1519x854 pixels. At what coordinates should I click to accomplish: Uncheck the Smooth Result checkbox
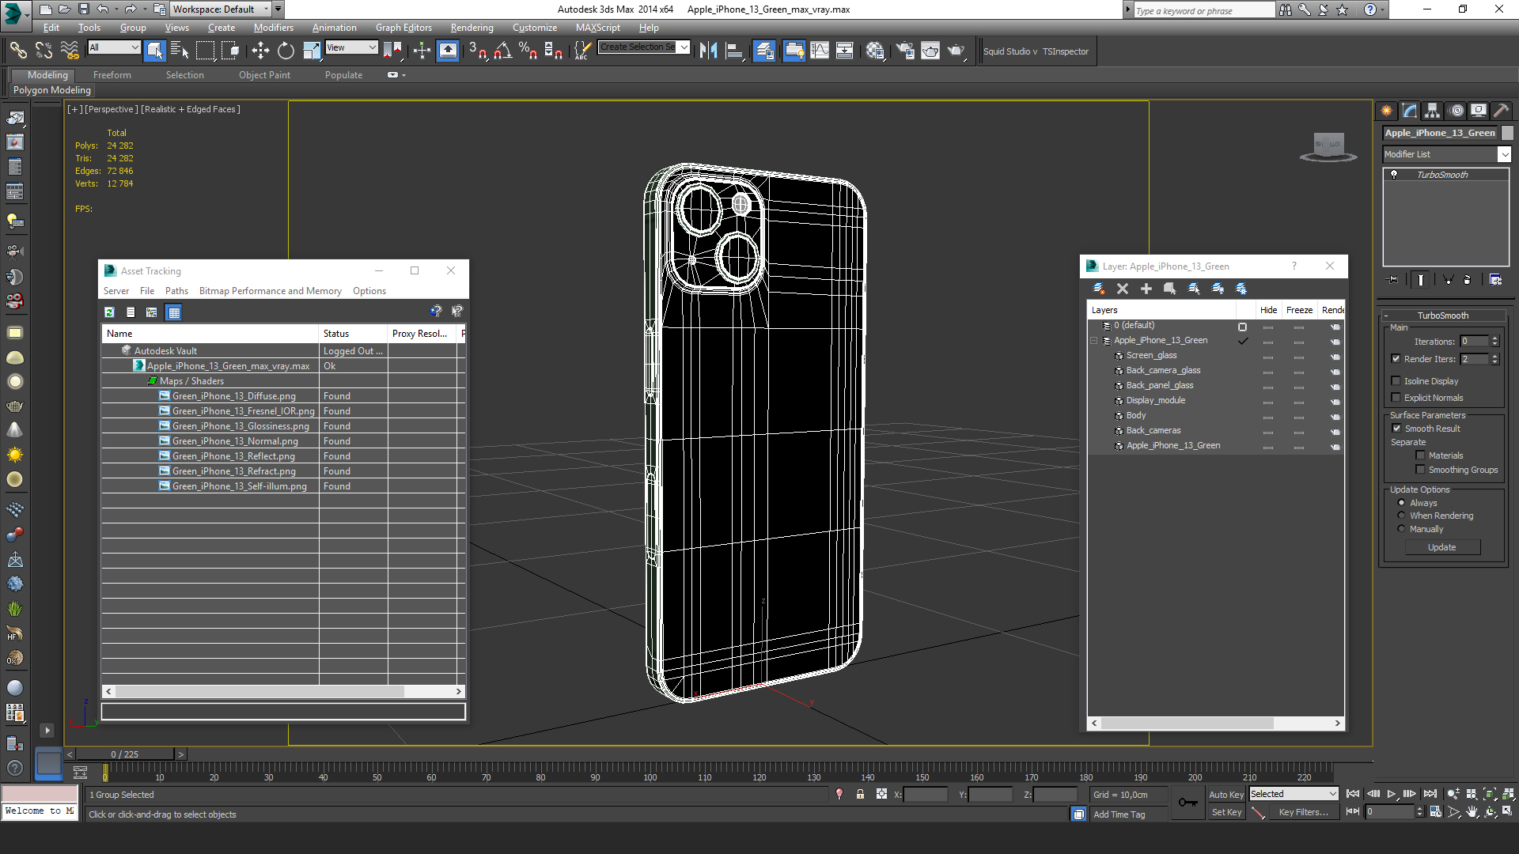point(1396,429)
